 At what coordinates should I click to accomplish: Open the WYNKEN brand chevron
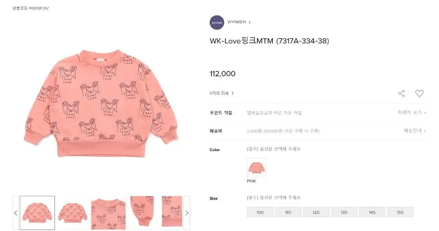pyautogui.click(x=249, y=22)
